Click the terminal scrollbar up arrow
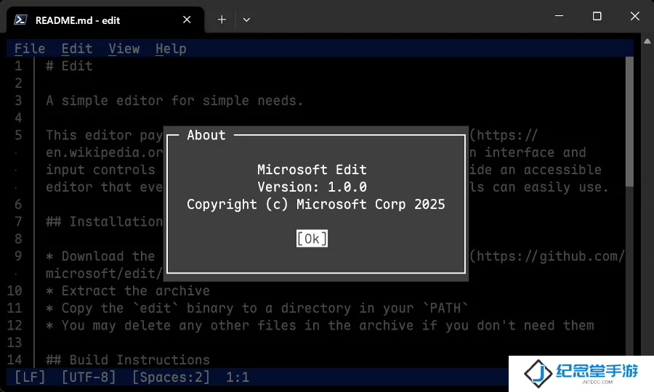This screenshot has height=392, width=654. coord(647,41)
